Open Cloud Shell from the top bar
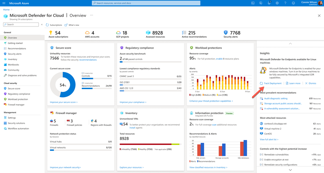 (x=253, y=3)
